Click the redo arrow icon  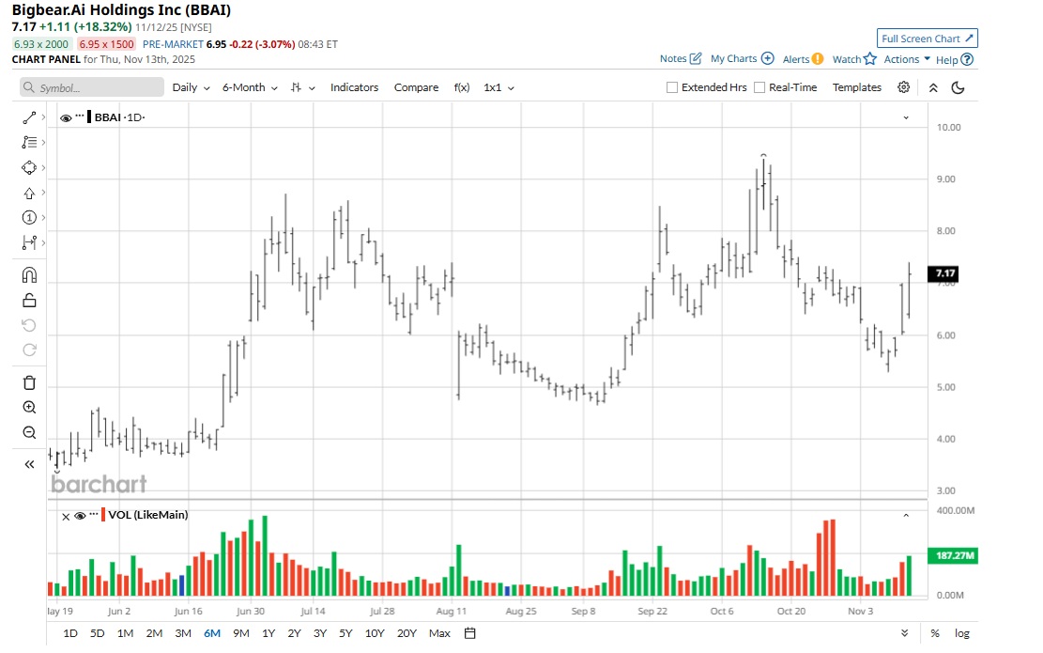tap(28, 350)
